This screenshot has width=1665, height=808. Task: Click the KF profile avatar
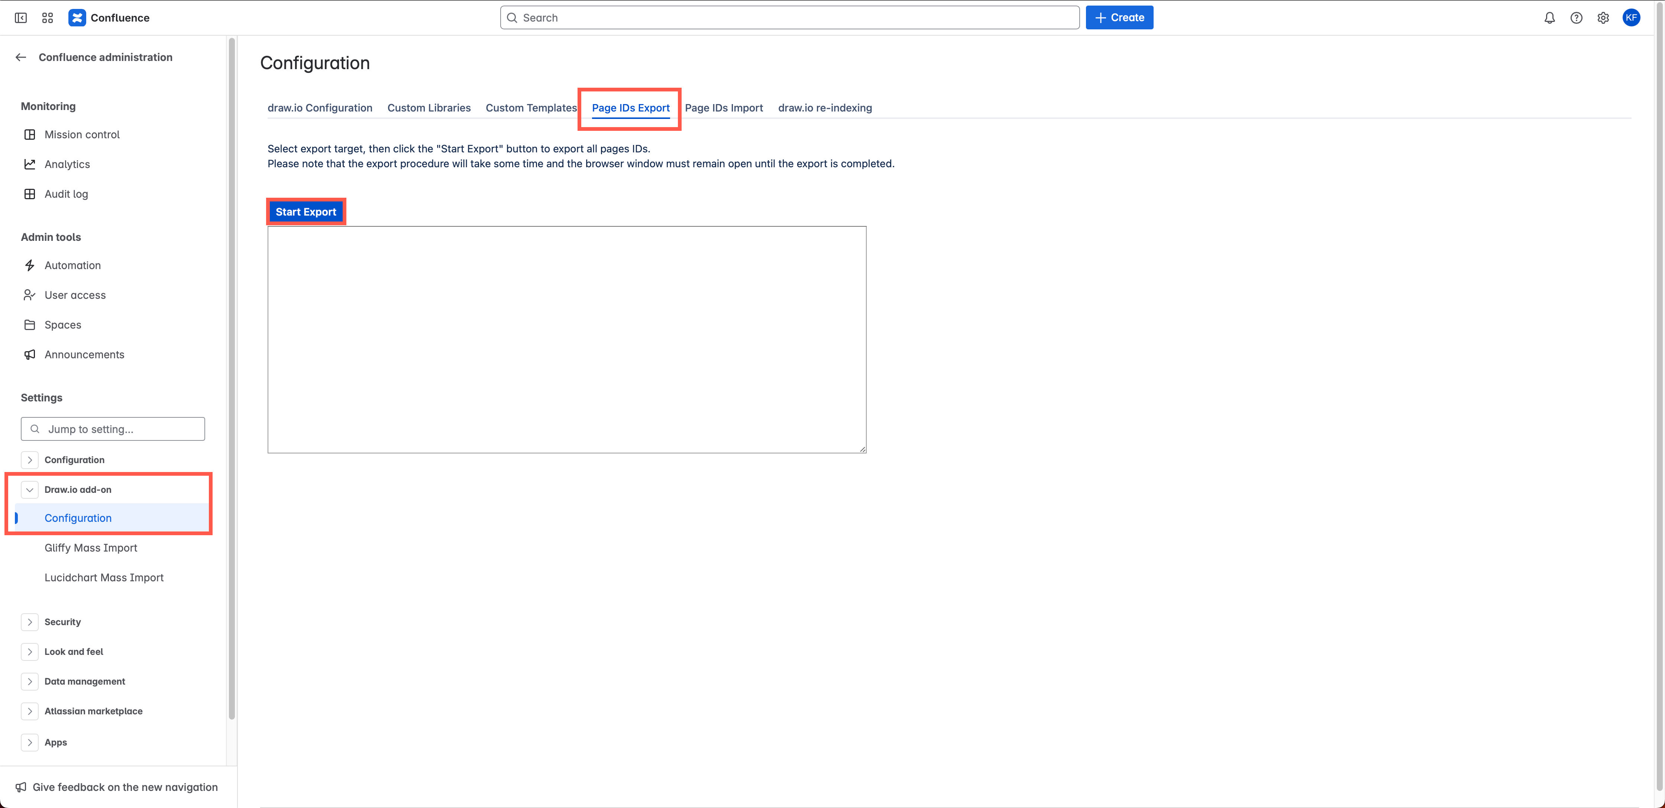click(1632, 17)
